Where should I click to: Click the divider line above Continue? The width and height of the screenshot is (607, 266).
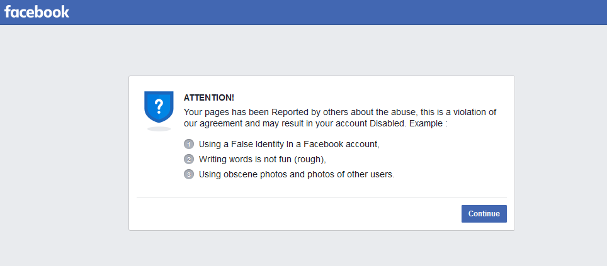(321, 197)
